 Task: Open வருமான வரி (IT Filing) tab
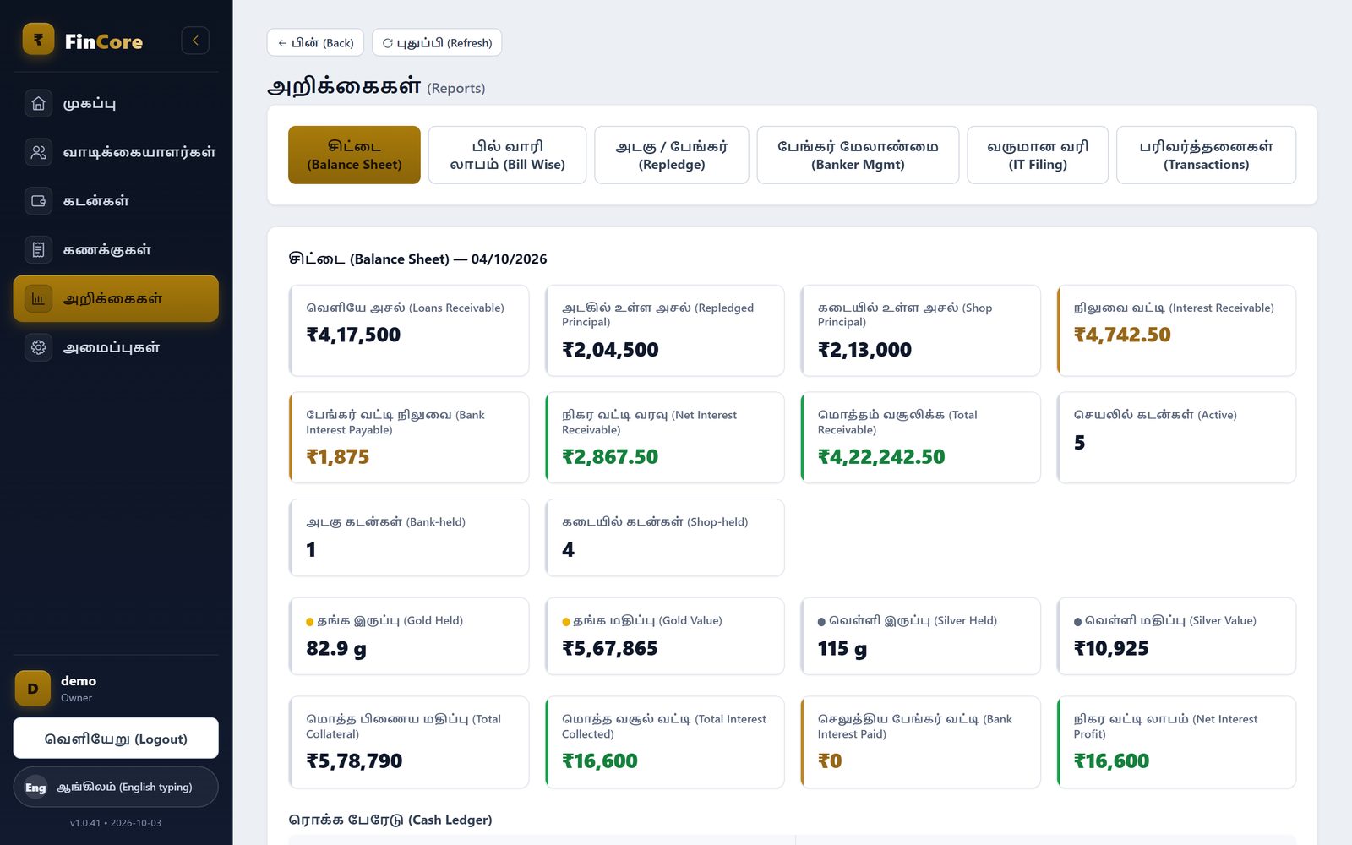coord(1038,155)
